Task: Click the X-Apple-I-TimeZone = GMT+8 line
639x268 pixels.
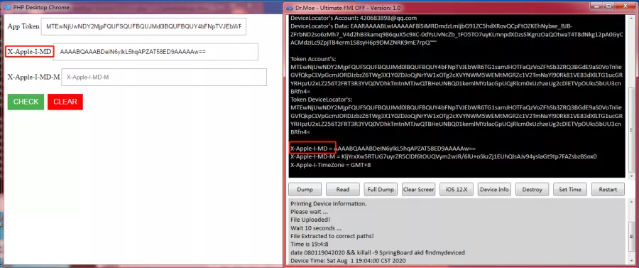Action: 330,165
